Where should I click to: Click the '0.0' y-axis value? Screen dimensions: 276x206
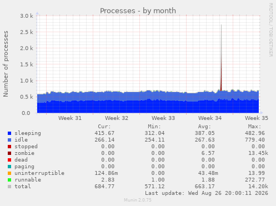26,113
